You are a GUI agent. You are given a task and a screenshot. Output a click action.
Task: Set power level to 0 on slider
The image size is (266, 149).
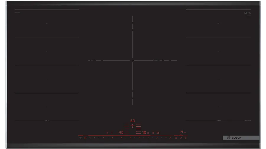coord(90,138)
